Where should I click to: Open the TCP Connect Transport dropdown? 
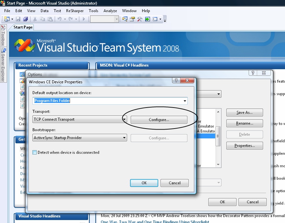(80, 119)
